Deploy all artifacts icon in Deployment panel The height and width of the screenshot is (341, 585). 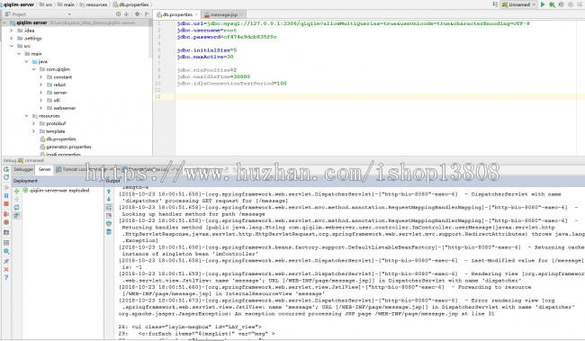(17, 191)
